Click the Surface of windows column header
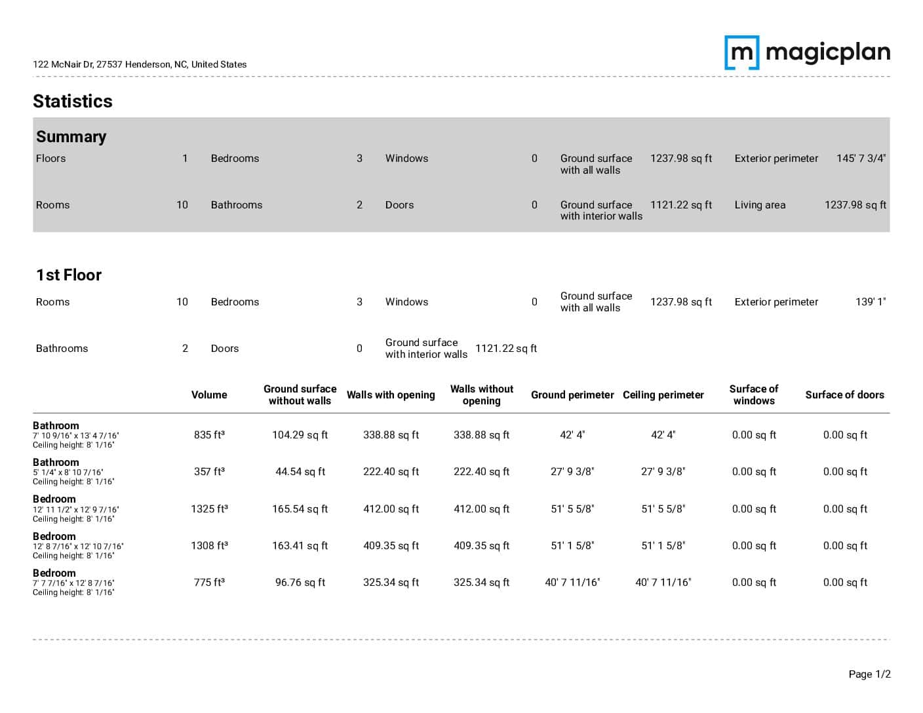 pos(754,395)
